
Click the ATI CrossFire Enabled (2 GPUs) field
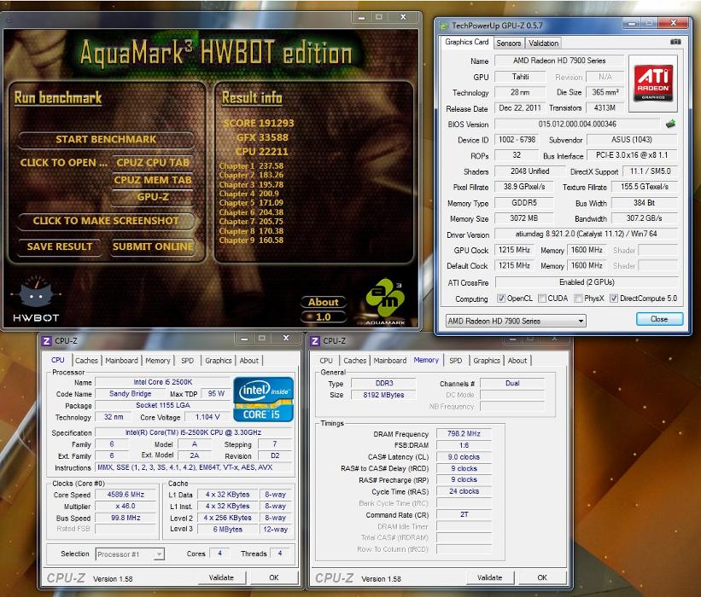click(587, 282)
